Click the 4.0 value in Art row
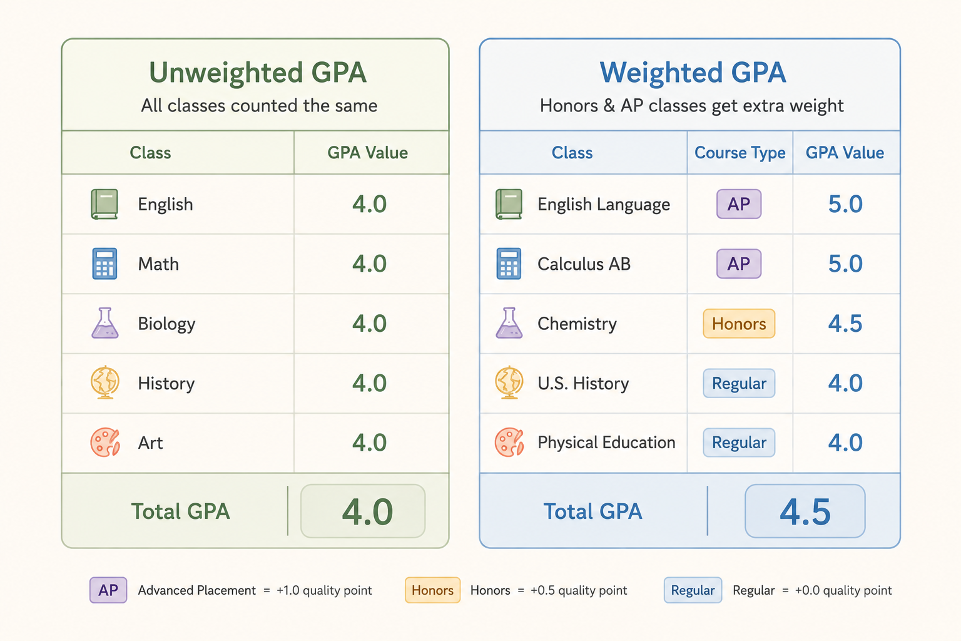Viewport: 961px width, 641px height. coord(369,443)
